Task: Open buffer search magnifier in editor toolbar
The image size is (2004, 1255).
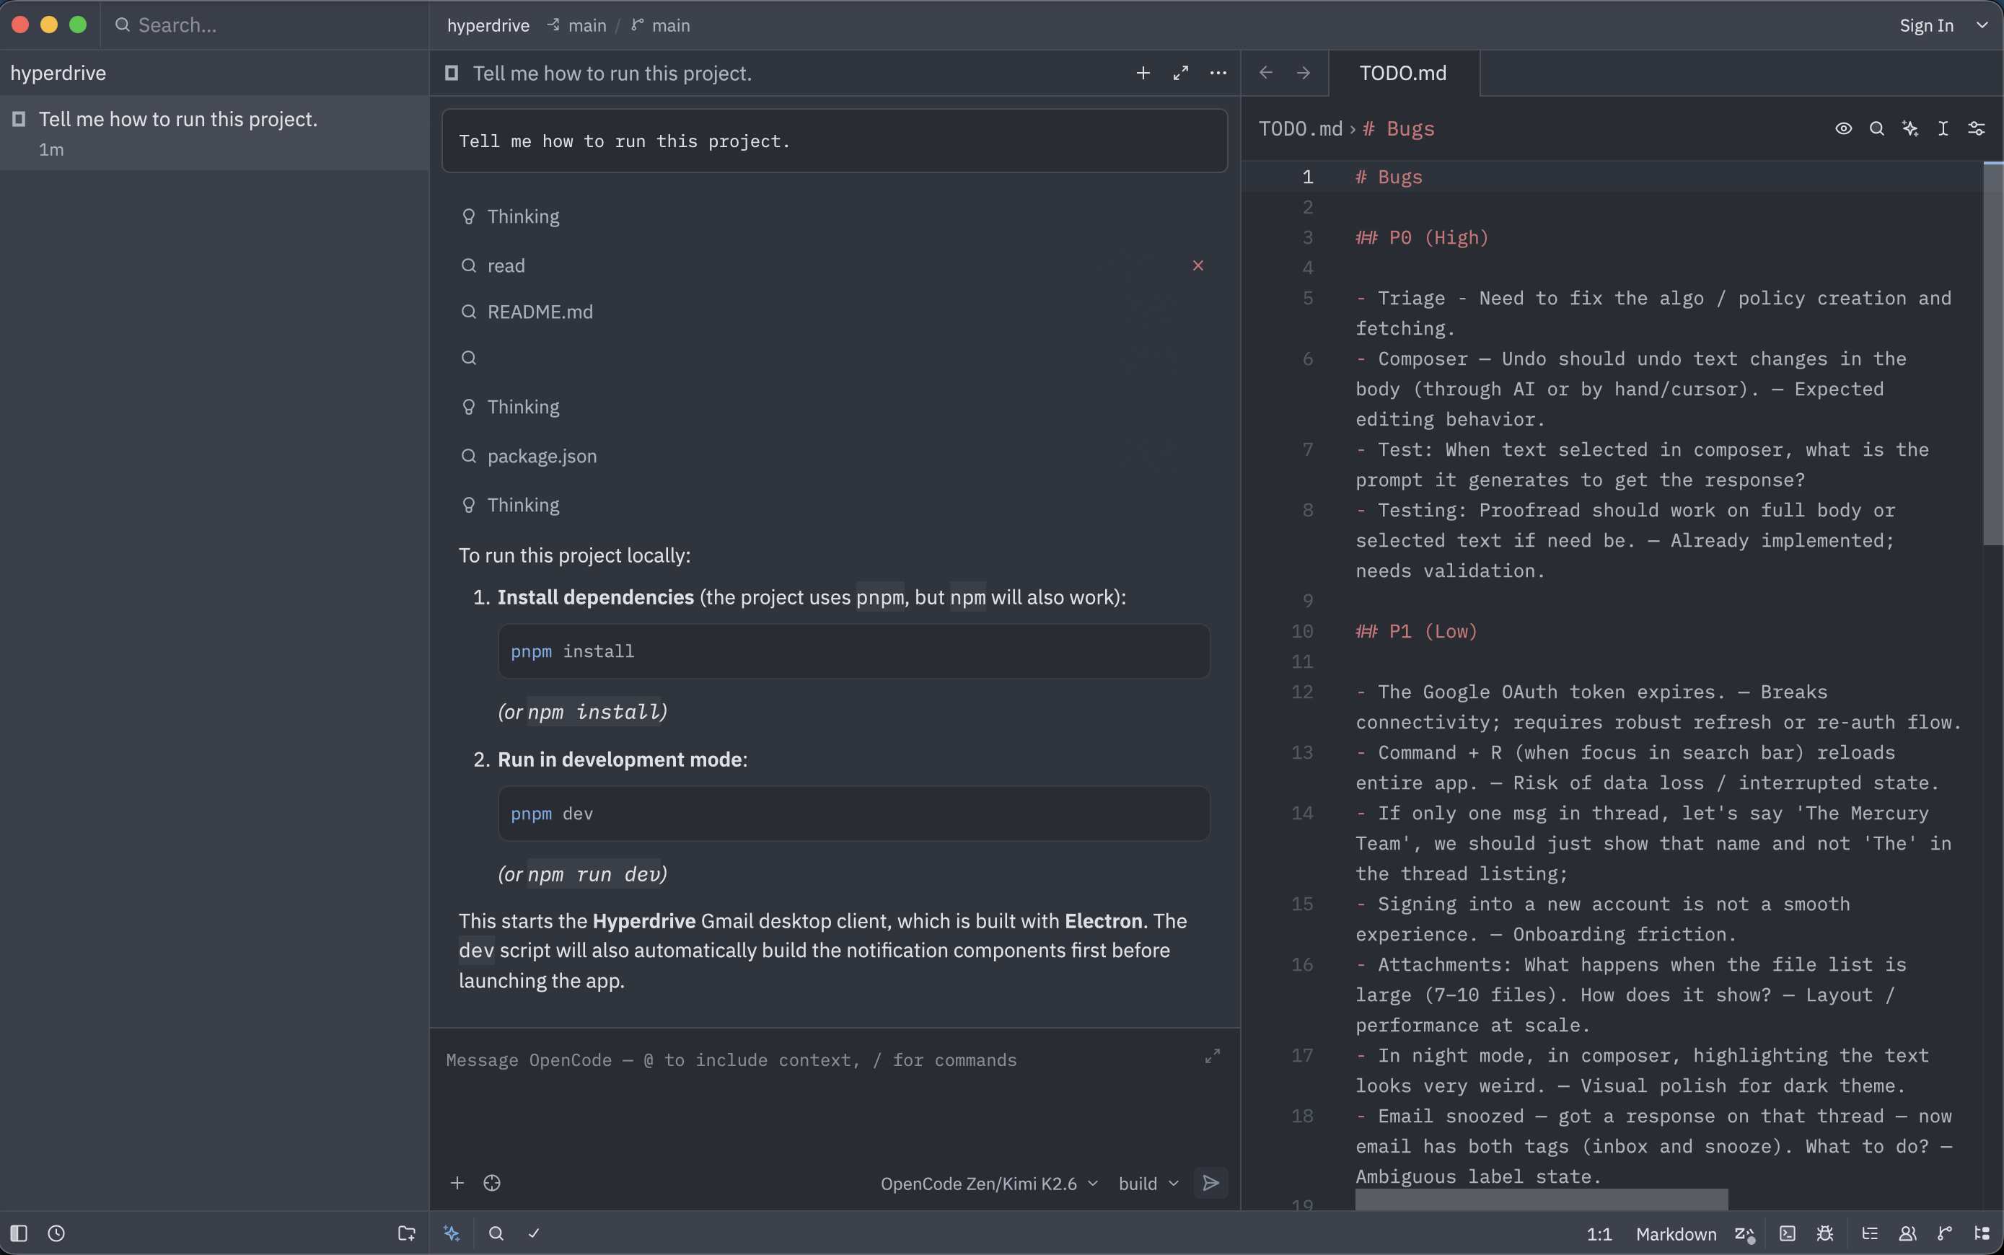Action: coord(1876,128)
